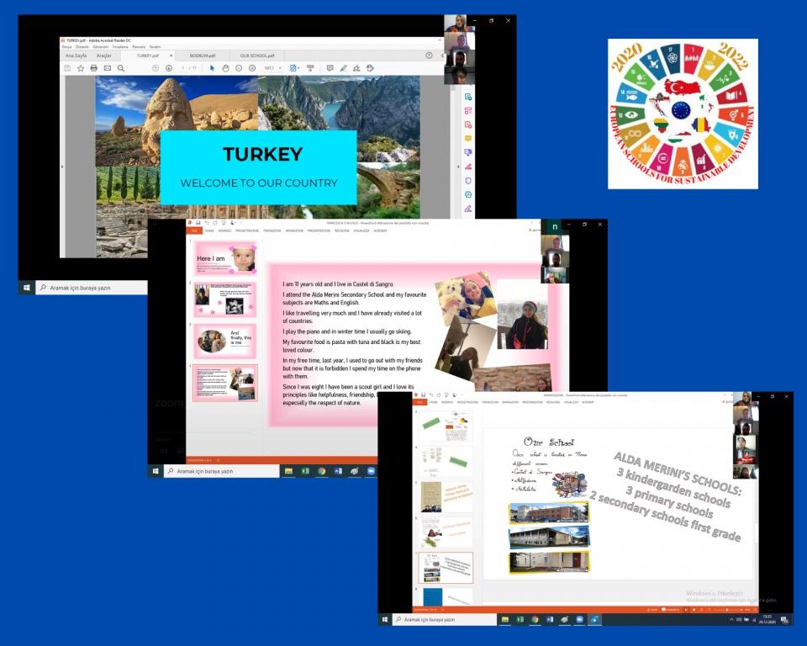Switch to the OUR SCHOOL.pdf tab
Viewport: 807px width, 646px height.
pos(256,56)
